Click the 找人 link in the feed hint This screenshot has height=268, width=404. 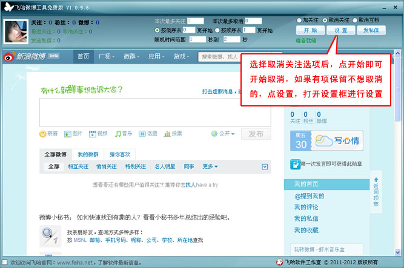coord(190,185)
